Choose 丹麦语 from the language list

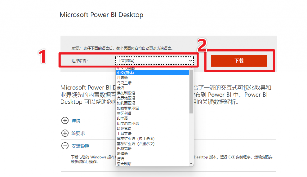click(x=122, y=78)
